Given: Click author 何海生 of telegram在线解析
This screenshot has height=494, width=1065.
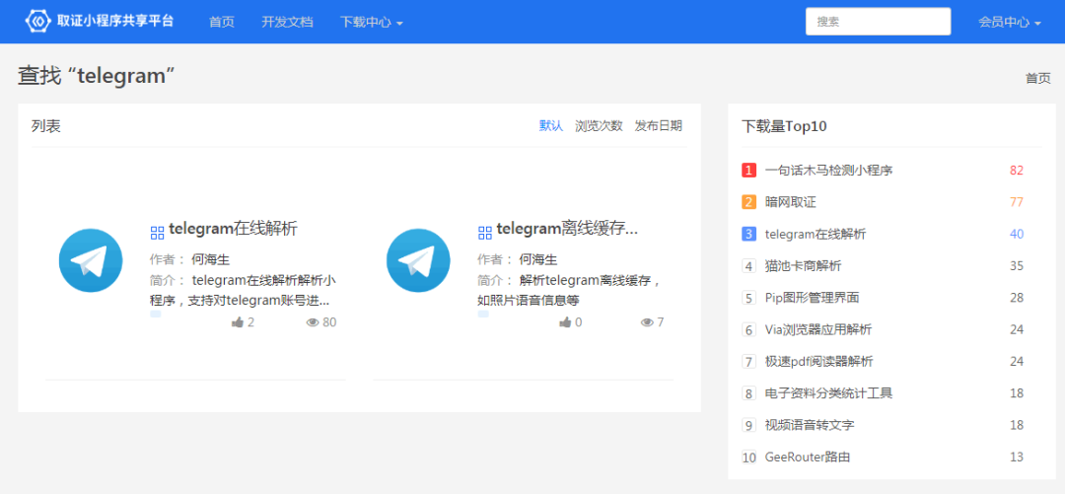Looking at the screenshot, I should coord(211,259).
